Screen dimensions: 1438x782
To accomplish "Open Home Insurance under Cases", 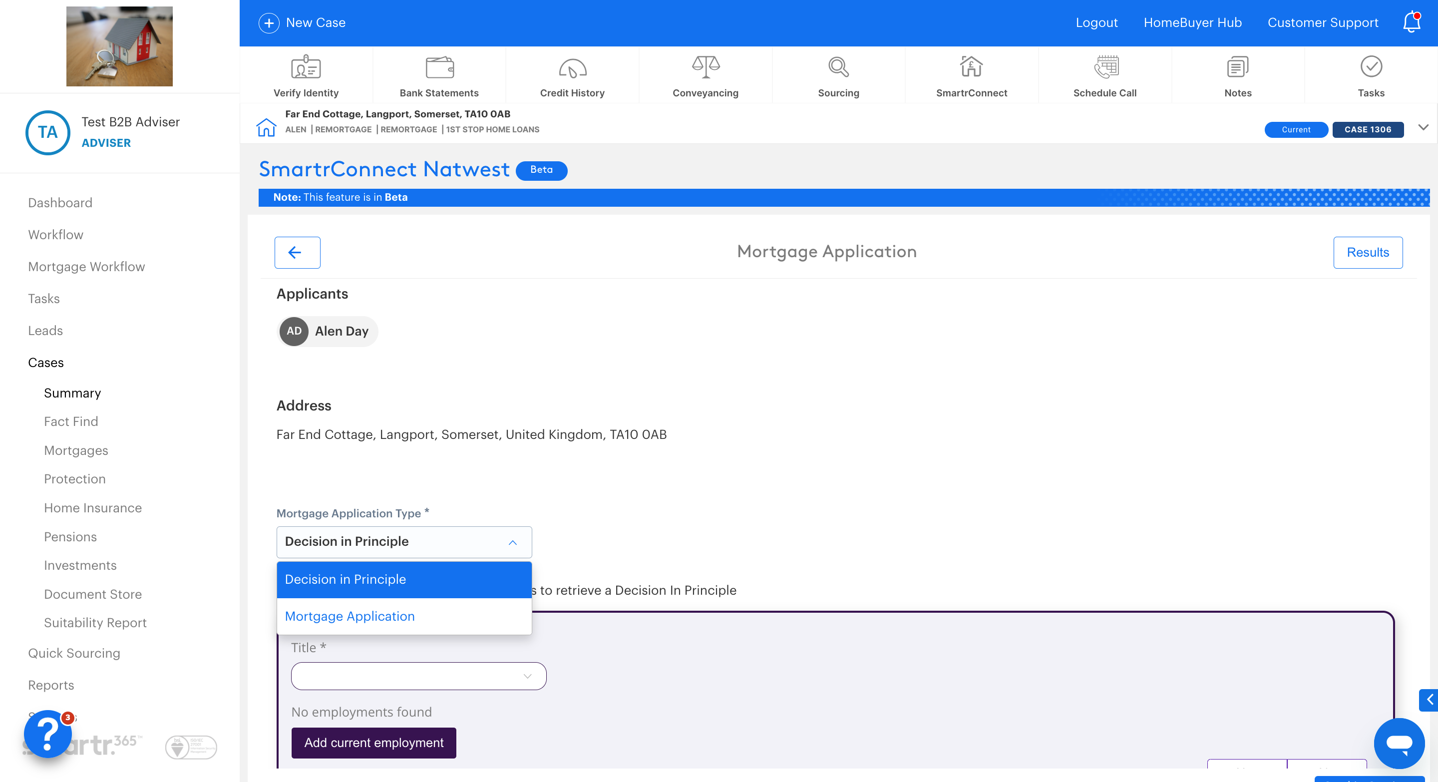I will pos(93,508).
